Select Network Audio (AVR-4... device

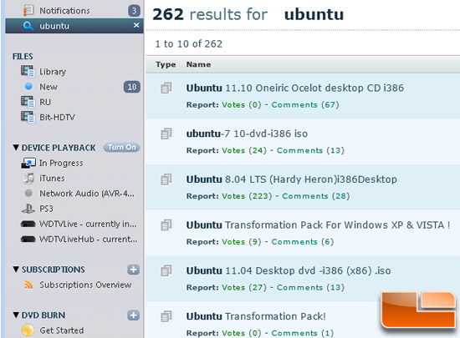[x=87, y=194]
